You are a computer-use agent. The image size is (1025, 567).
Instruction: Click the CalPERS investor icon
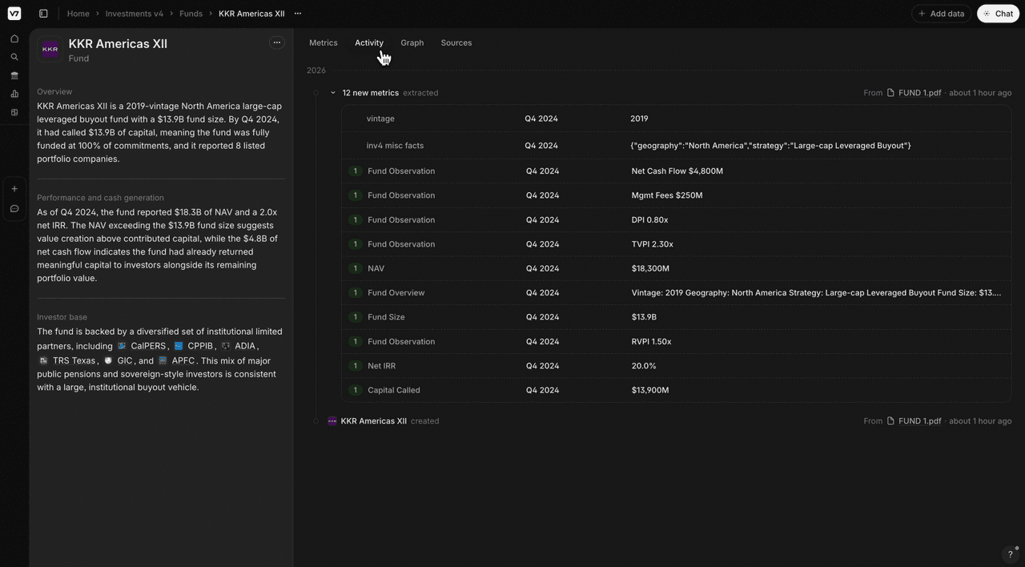[x=122, y=347]
